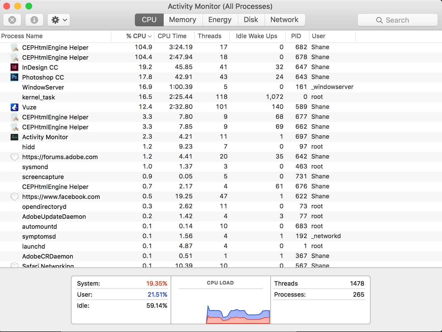Select the kernel_task process row
This screenshot has width=442, height=332.
tap(221, 97)
